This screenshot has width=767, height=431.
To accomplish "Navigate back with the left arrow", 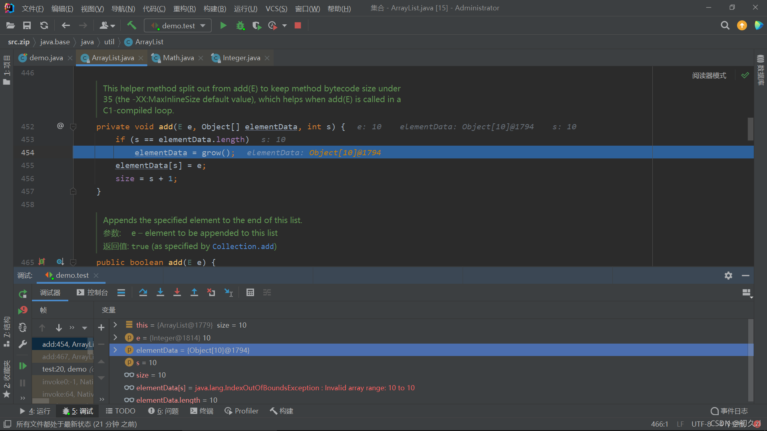I will click(66, 26).
